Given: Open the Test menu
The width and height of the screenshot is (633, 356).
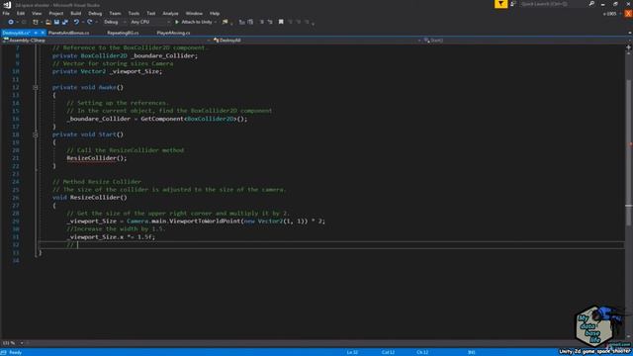Looking at the screenshot, I should coord(151,13).
